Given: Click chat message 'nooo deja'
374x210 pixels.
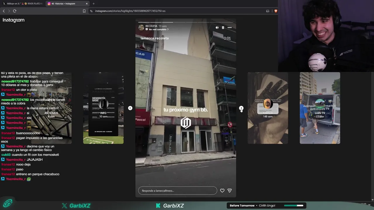Looking at the screenshot, I should 23,164.
